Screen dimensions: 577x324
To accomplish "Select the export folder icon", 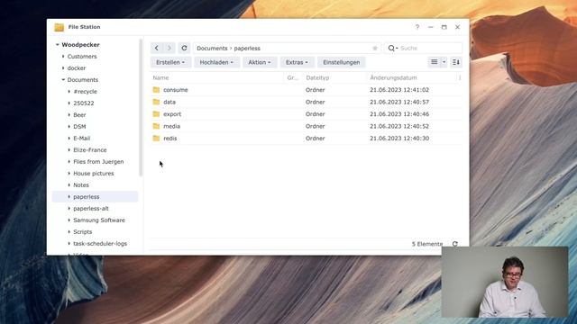I will tap(156, 114).
